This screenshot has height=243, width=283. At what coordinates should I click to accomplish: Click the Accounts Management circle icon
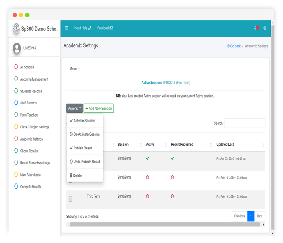(16, 79)
